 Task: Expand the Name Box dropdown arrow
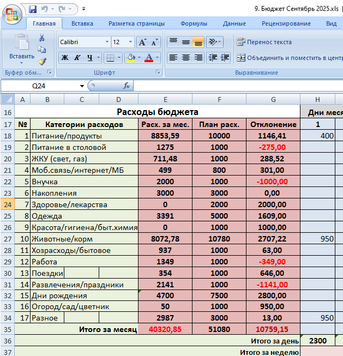point(82,86)
